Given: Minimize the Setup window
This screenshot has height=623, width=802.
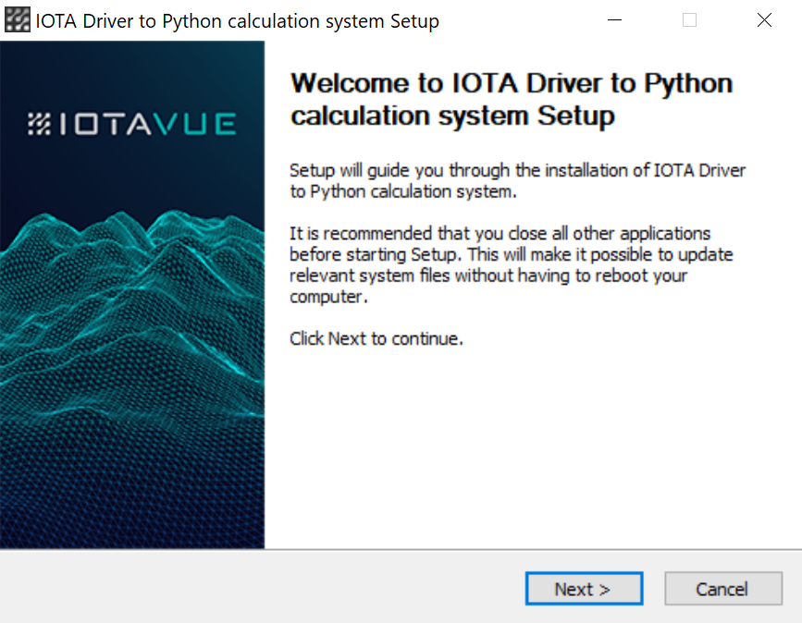Looking at the screenshot, I should click(614, 20).
